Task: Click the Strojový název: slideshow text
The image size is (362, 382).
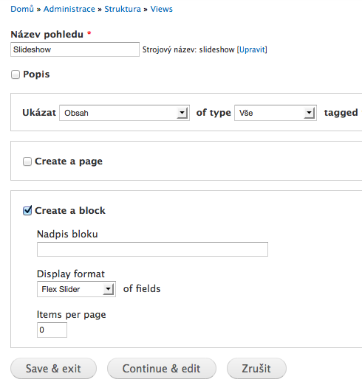Action: (188, 49)
